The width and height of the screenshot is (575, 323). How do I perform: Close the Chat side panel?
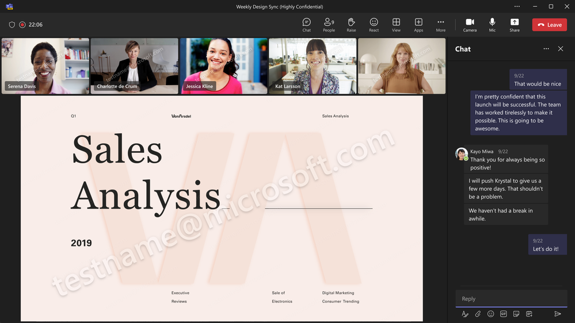tap(561, 49)
